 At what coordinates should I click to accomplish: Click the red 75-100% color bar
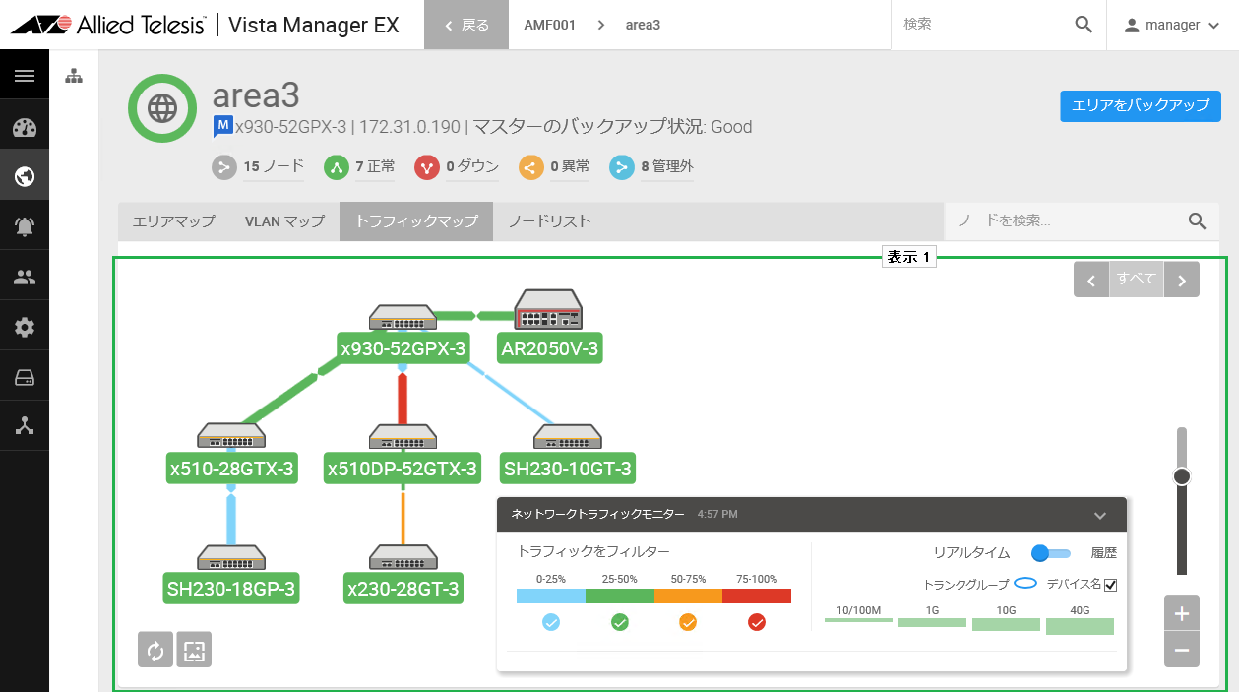(x=757, y=596)
